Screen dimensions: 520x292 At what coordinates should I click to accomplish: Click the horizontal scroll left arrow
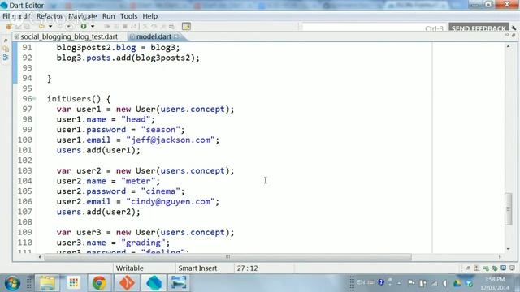click(x=40, y=257)
